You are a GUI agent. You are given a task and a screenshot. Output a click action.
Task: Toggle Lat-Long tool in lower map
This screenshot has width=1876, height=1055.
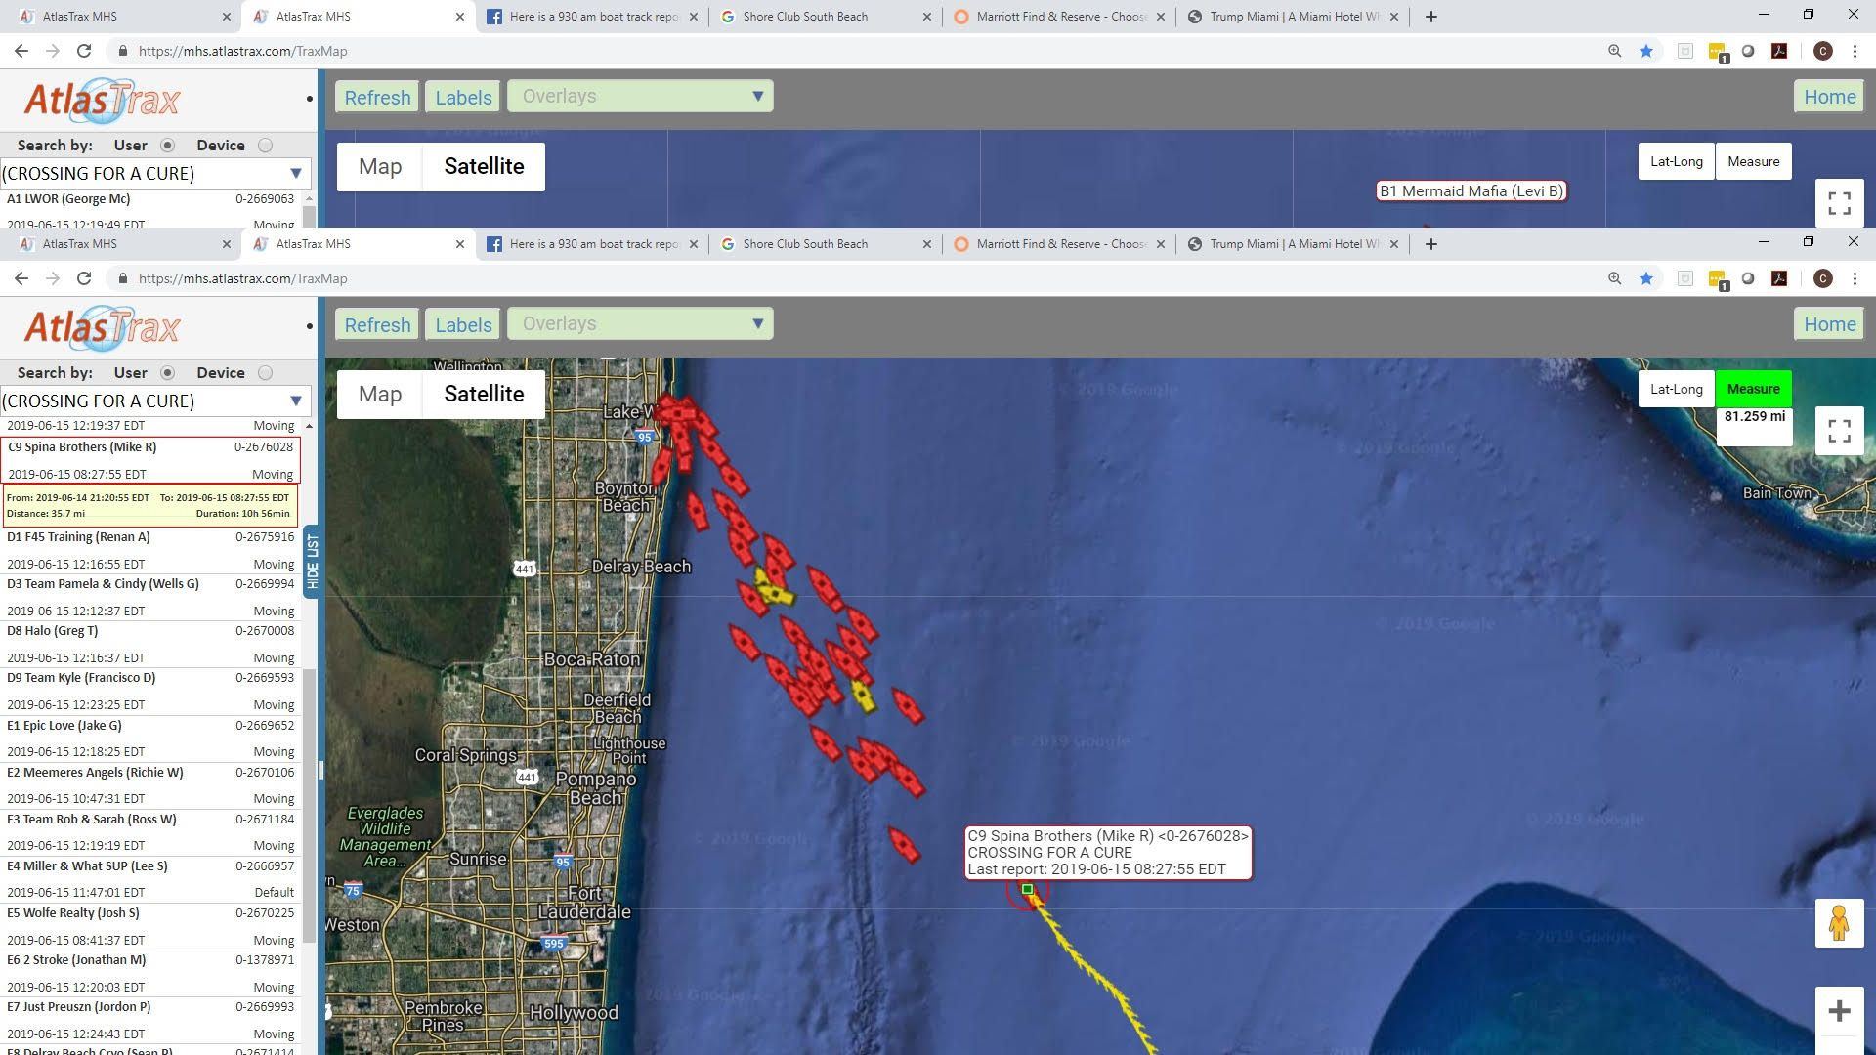(x=1676, y=389)
